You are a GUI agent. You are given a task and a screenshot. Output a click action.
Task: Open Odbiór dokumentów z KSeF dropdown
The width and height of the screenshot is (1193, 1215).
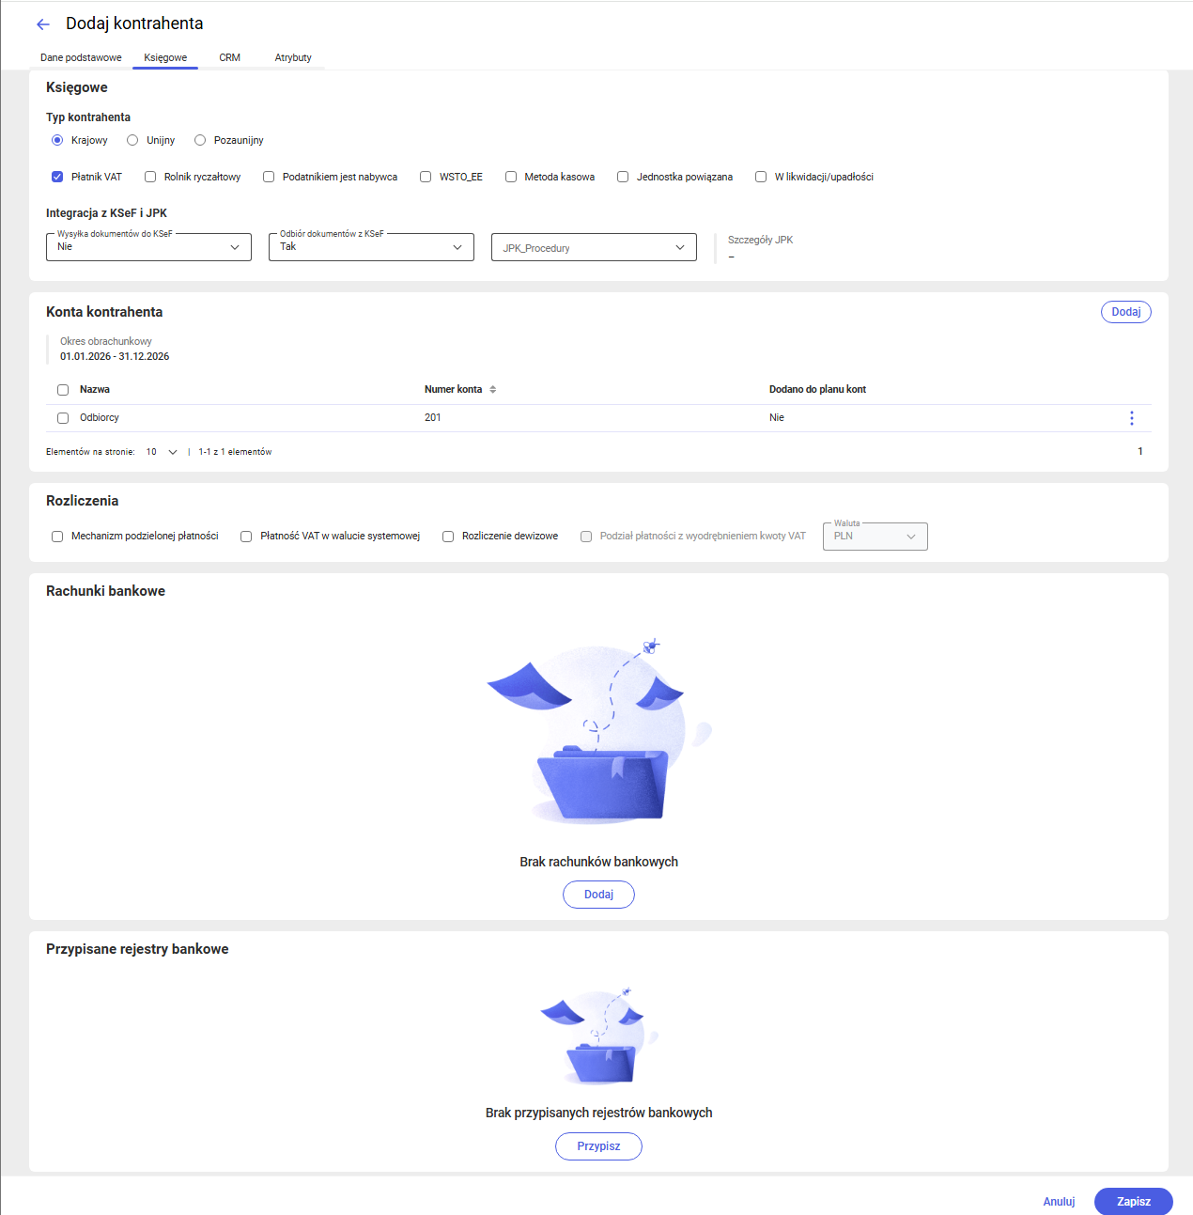pyautogui.click(x=371, y=247)
